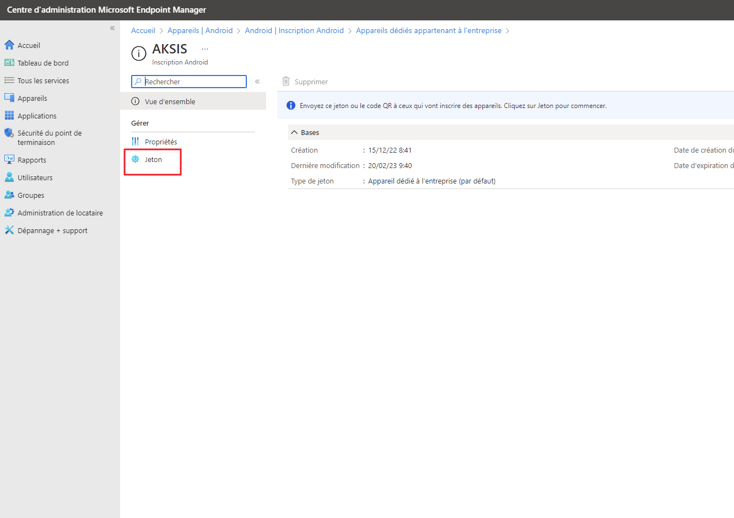Screen dimensions: 734x518
Task: Click the Création date value 15/12/22 8:41
Action: click(x=390, y=150)
